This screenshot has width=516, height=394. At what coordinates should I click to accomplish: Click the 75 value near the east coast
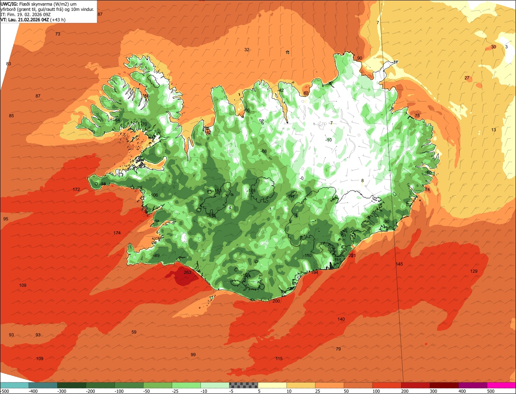(x=417, y=116)
